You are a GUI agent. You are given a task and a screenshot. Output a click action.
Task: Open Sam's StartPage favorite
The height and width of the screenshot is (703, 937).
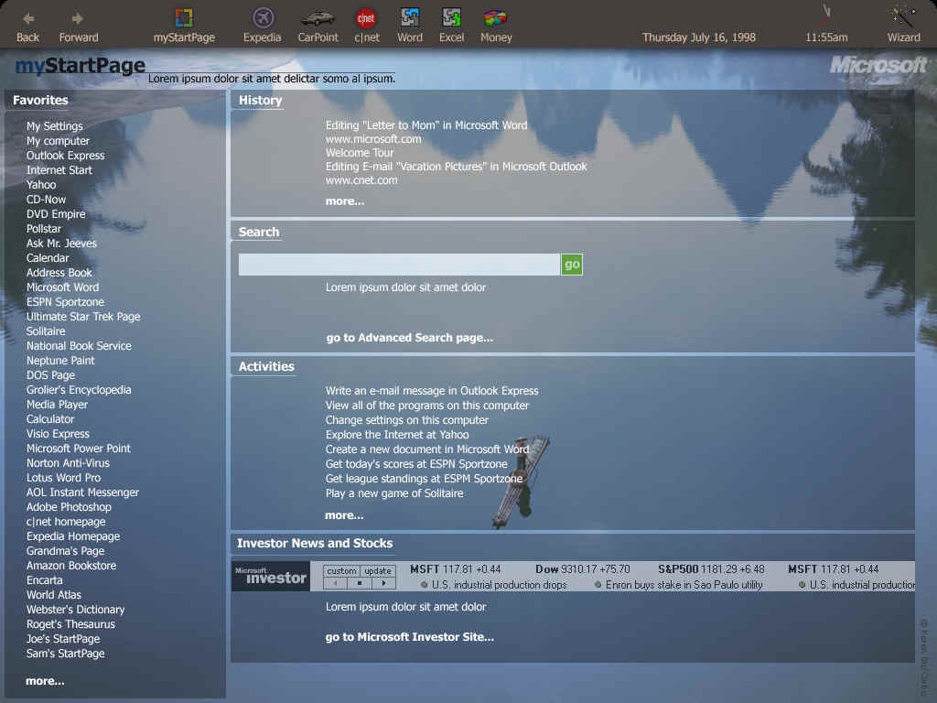click(65, 654)
